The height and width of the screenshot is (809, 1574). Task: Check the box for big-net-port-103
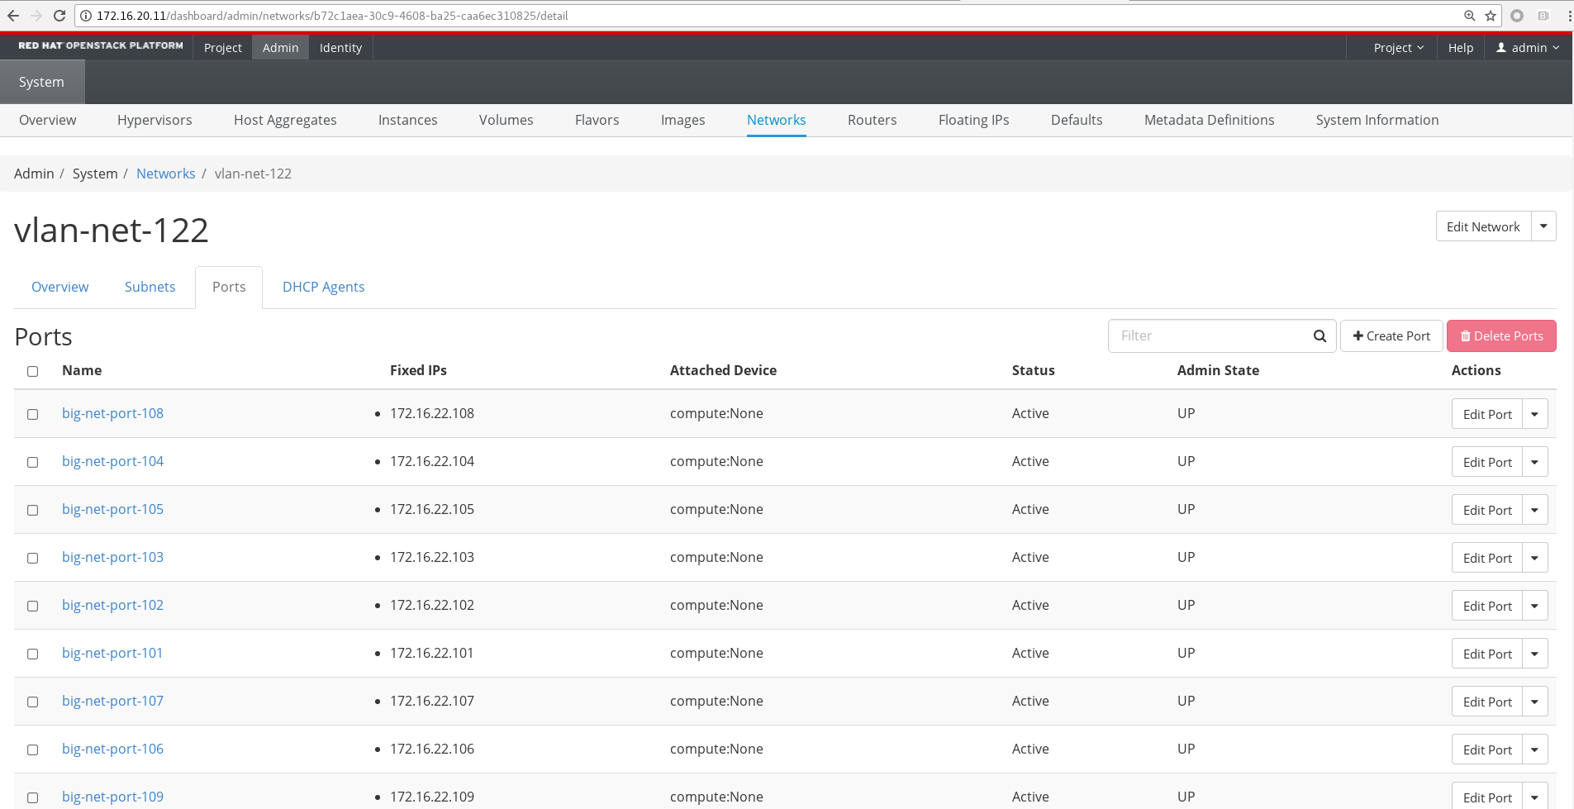(33, 559)
